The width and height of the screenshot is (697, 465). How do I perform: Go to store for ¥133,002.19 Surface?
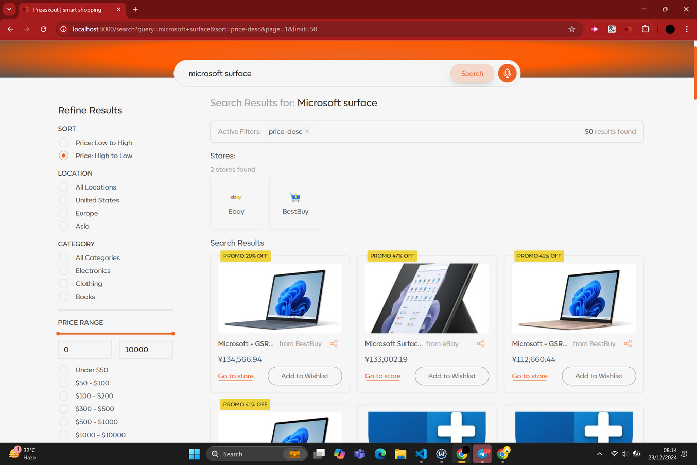point(382,376)
